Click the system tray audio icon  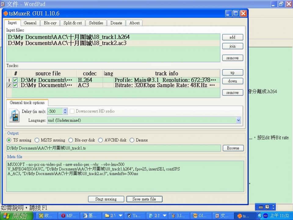point(265,216)
